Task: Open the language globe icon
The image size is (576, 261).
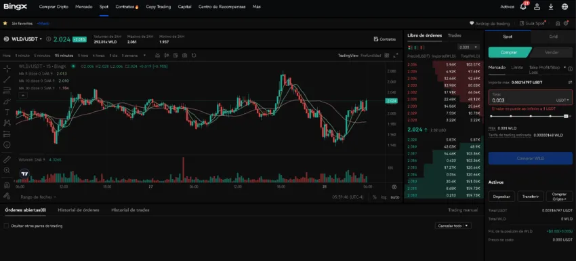Action: (565, 7)
